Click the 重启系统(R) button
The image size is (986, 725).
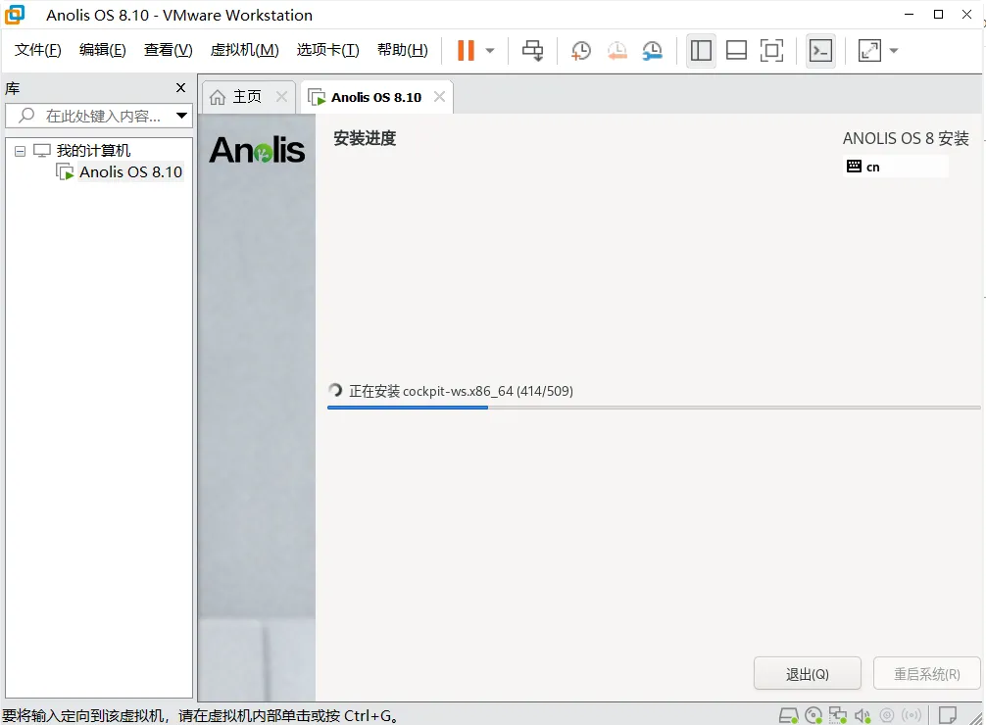[927, 674]
